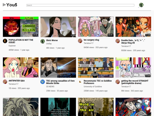Open the tec surgery vlog title
This screenshot has width=154, height=116.
pyautogui.click(x=91, y=40)
